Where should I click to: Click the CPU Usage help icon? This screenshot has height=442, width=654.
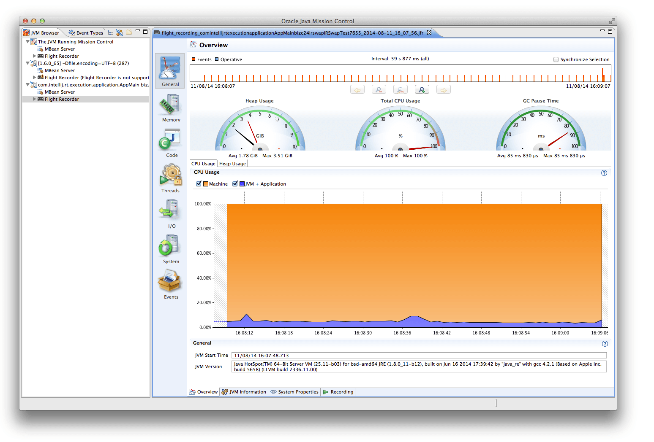pyautogui.click(x=604, y=173)
